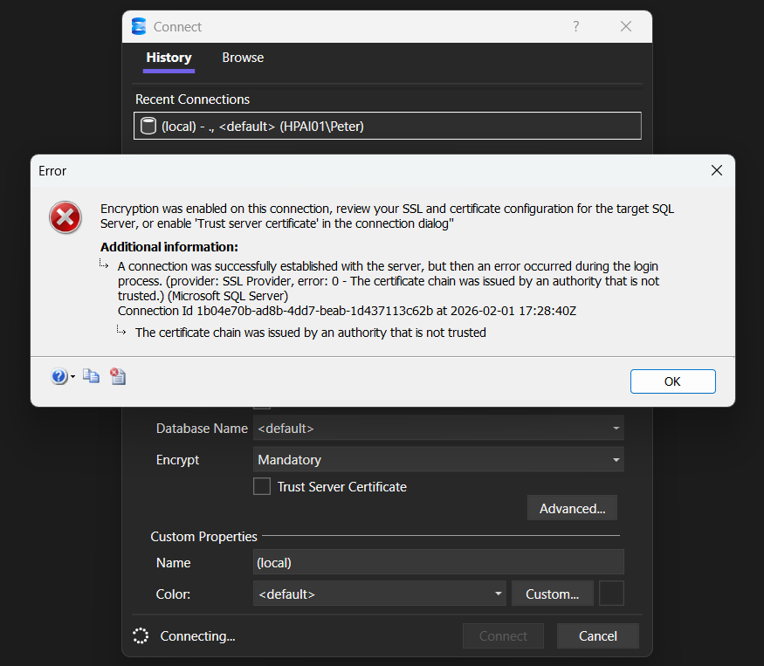This screenshot has height=666, width=764.
Task: Click the red error X icon
Action: 65,217
